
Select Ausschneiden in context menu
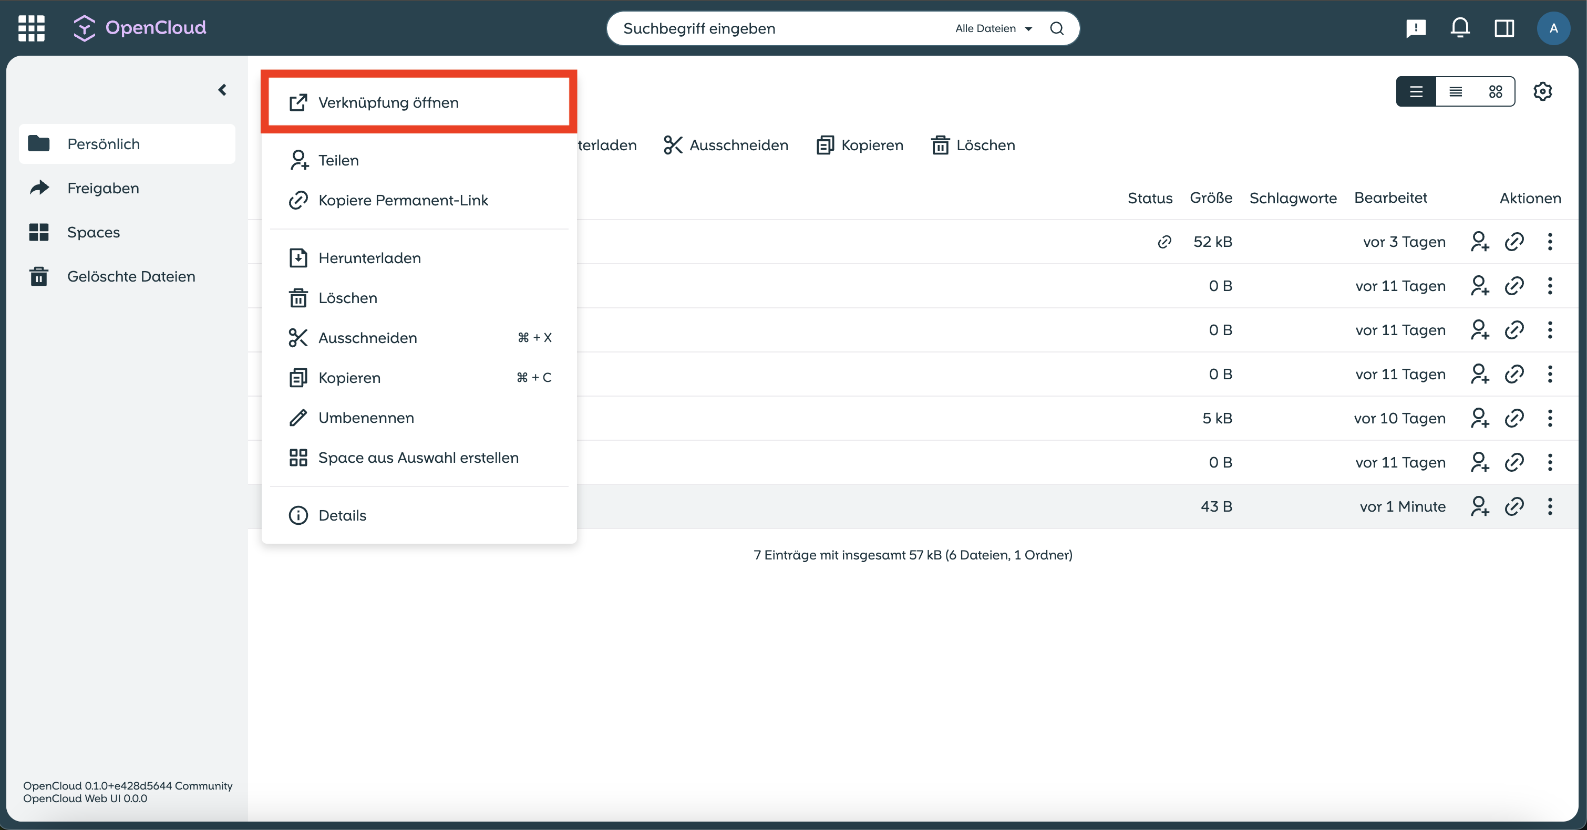tap(419, 338)
